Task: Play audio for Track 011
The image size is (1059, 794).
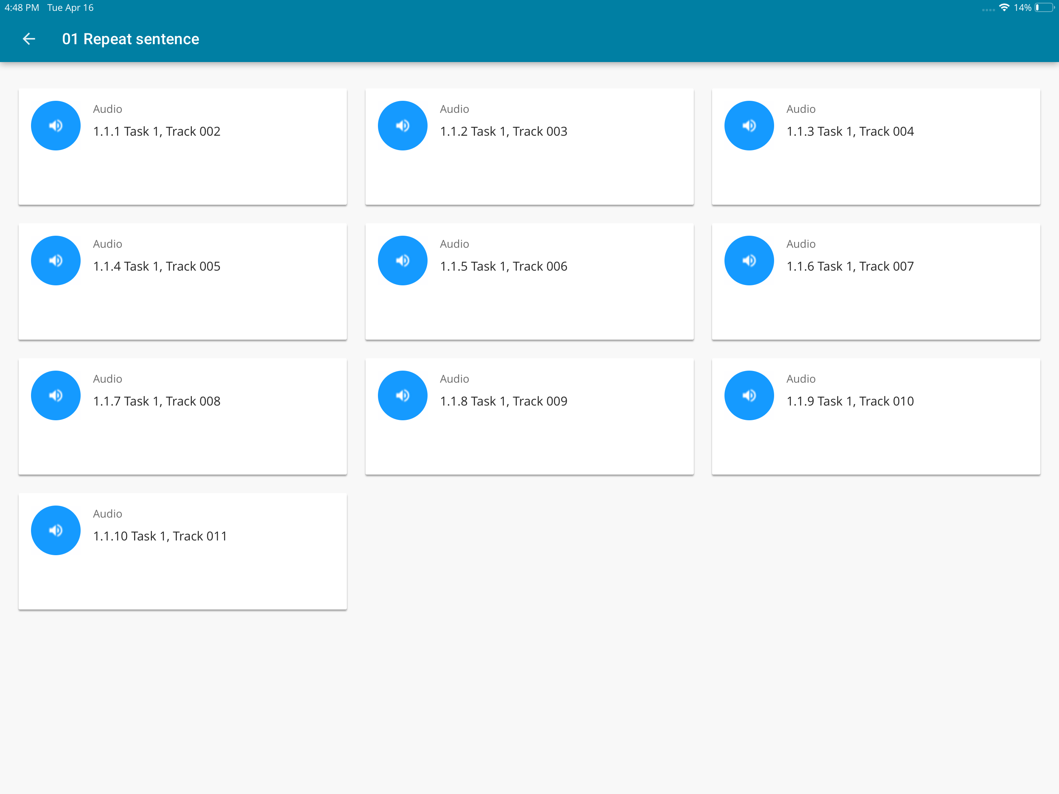Action: [55, 530]
